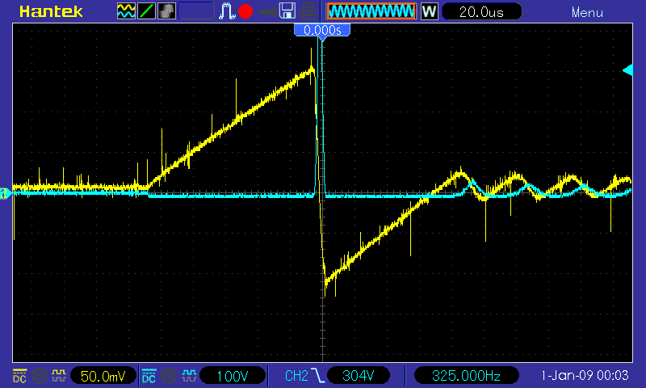
Task: Click the CH1 20 bandwidth limit icon
Action: coord(39,376)
